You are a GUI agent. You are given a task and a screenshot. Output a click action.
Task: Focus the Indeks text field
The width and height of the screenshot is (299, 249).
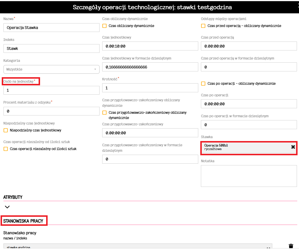[x=51, y=48]
